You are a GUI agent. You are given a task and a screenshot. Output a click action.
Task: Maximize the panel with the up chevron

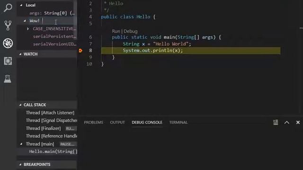[287, 122]
